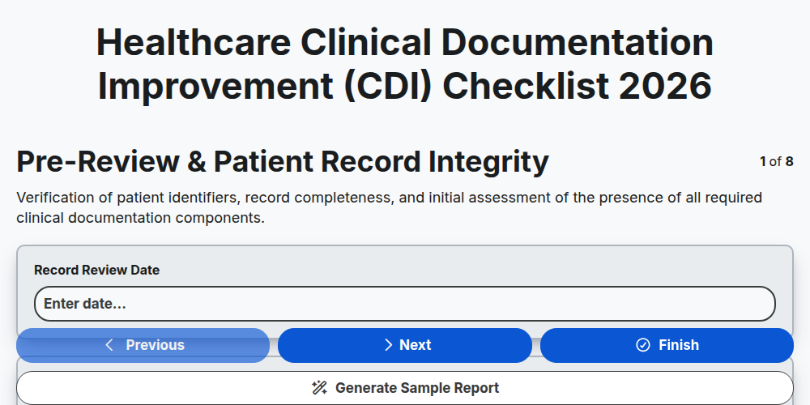Click the CDI Checklist 2026 main title
Viewport: 810px width, 405px height.
(405, 63)
